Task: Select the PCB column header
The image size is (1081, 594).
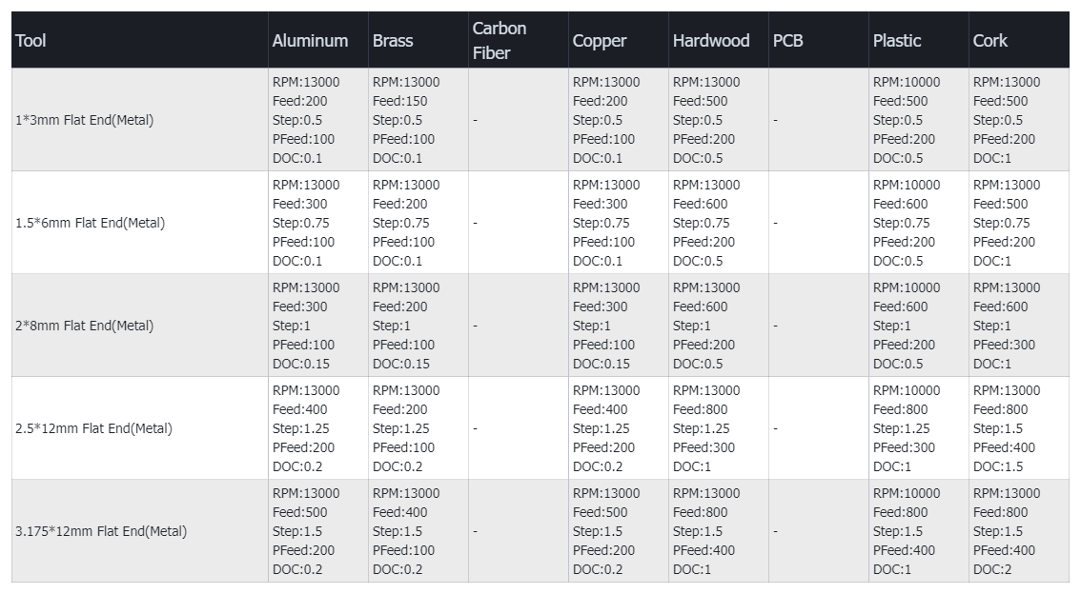Action: 787,41
